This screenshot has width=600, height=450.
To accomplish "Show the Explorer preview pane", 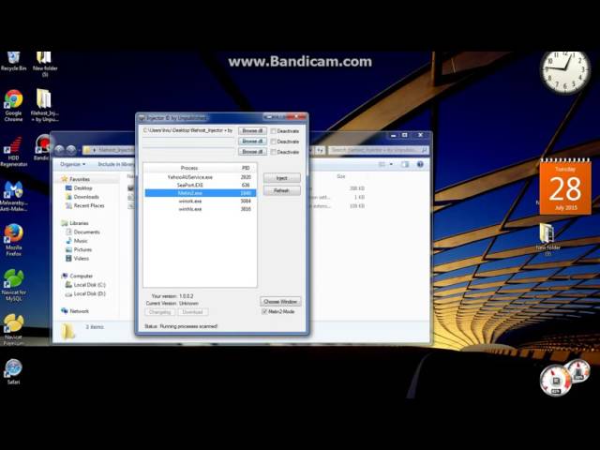I will (x=405, y=164).
